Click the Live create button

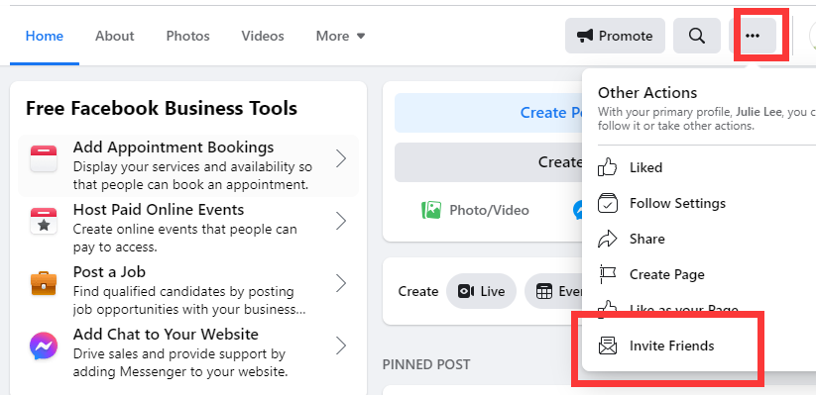click(482, 291)
